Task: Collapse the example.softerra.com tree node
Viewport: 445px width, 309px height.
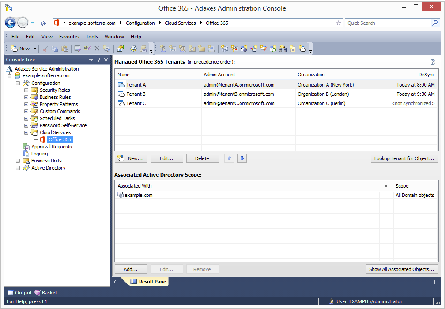Action: pyautogui.click(x=10, y=76)
